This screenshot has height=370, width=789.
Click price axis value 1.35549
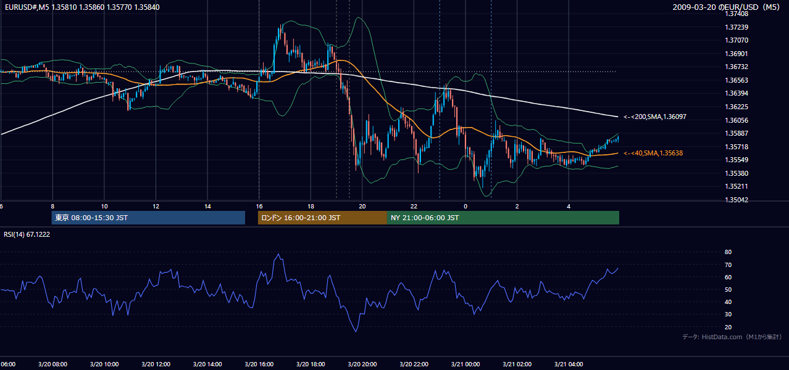737,160
